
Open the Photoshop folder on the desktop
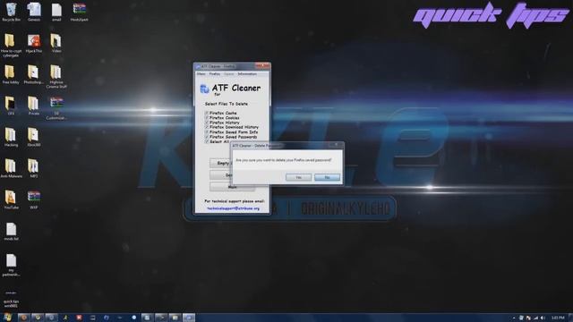pyautogui.click(x=33, y=75)
